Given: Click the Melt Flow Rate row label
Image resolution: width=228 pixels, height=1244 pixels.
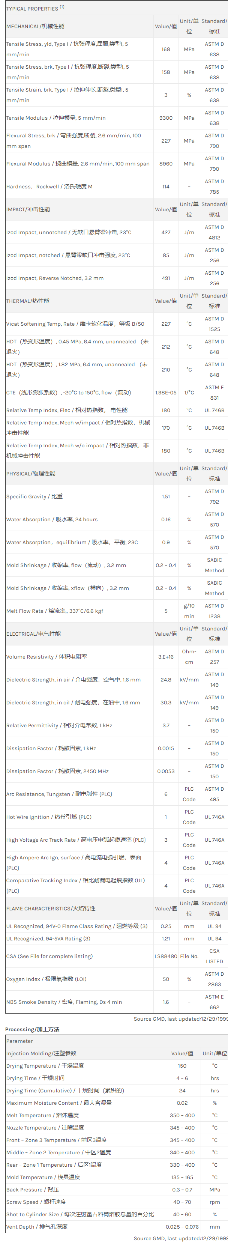Looking at the screenshot, I should 55,611.
